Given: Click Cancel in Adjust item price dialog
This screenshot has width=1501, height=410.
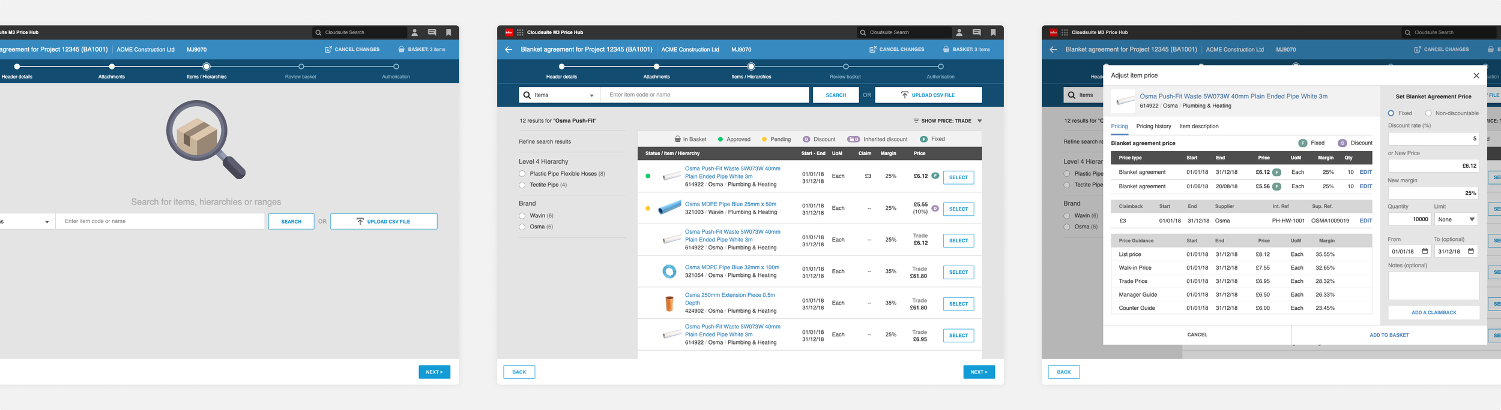Looking at the screenshot, I should tap(1197, 335).
